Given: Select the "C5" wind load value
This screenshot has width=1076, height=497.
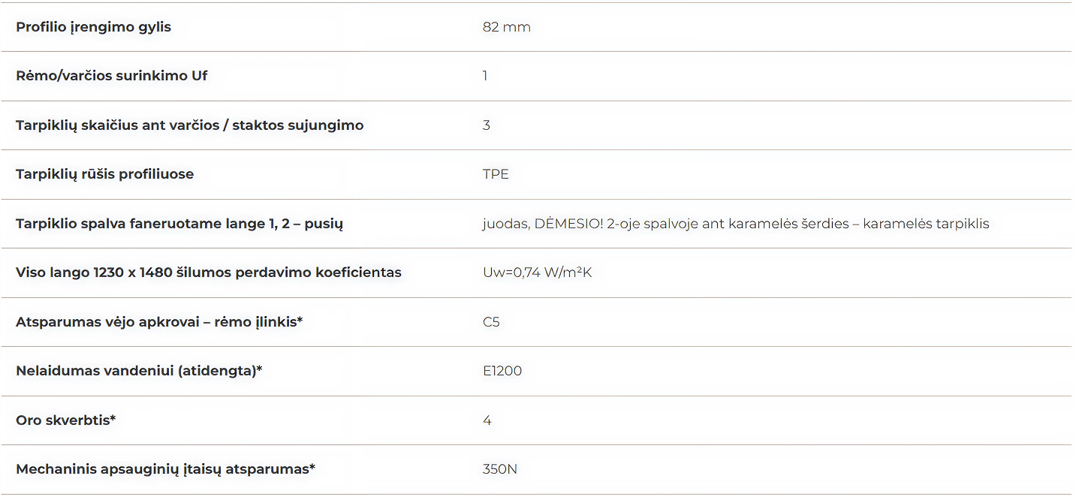Looking at the screenshot, I should click(x=491, y=322).
